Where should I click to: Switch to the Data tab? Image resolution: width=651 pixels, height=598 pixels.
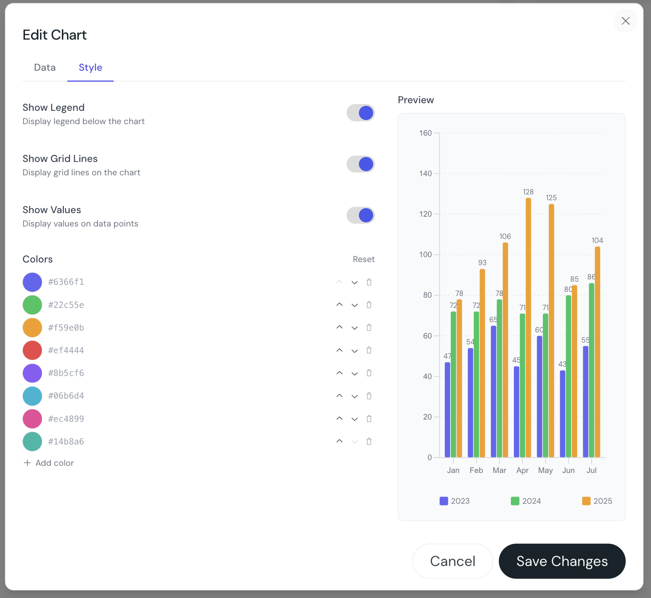(x=45, y=68)
